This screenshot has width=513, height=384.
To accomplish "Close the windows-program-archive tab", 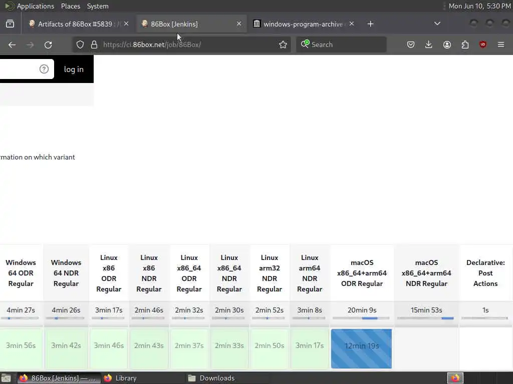I will point(351,24).
